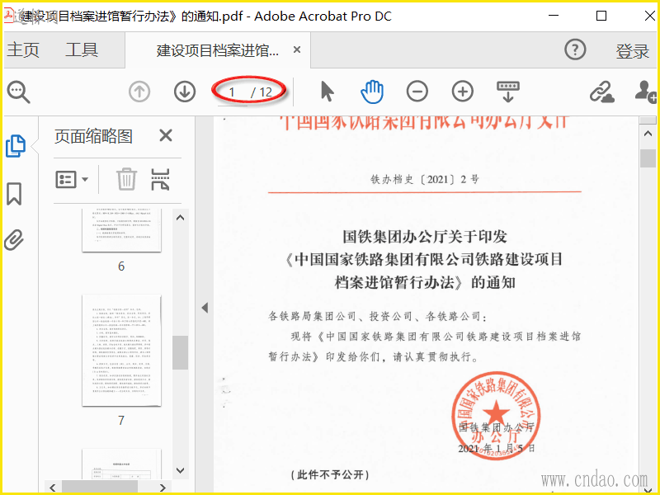This screenshot has width=660, height=495.
Task: Open thumbnail options dropdown menu
Action: [x=72, y=180]
